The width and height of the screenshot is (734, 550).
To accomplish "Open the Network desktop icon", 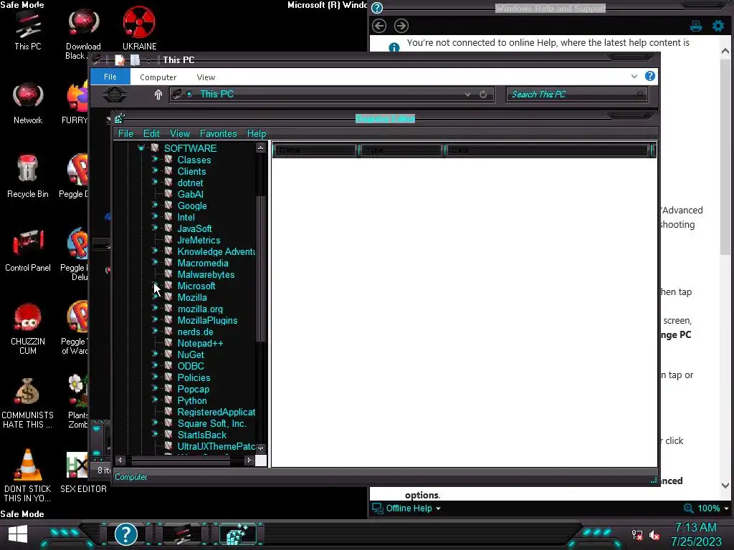I will coord(28,103).
